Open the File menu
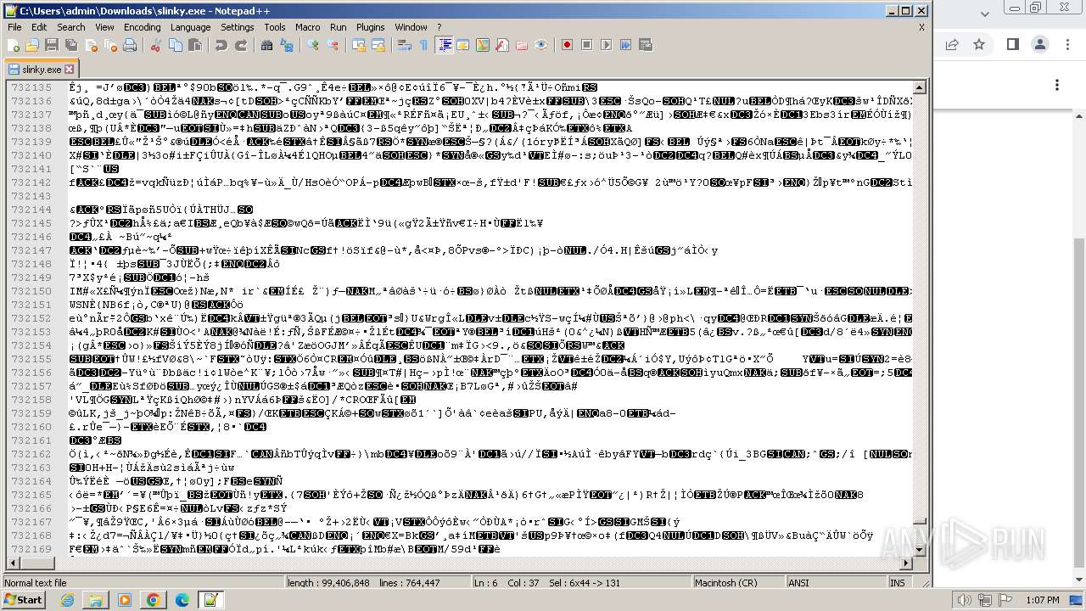Viewport: 1086px width, 611px height. click(14, 27)
